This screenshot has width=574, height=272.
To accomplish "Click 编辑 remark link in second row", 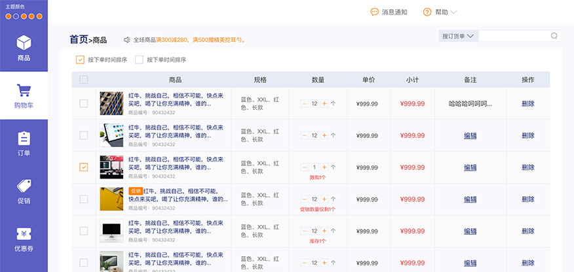I will click(470, 135).
